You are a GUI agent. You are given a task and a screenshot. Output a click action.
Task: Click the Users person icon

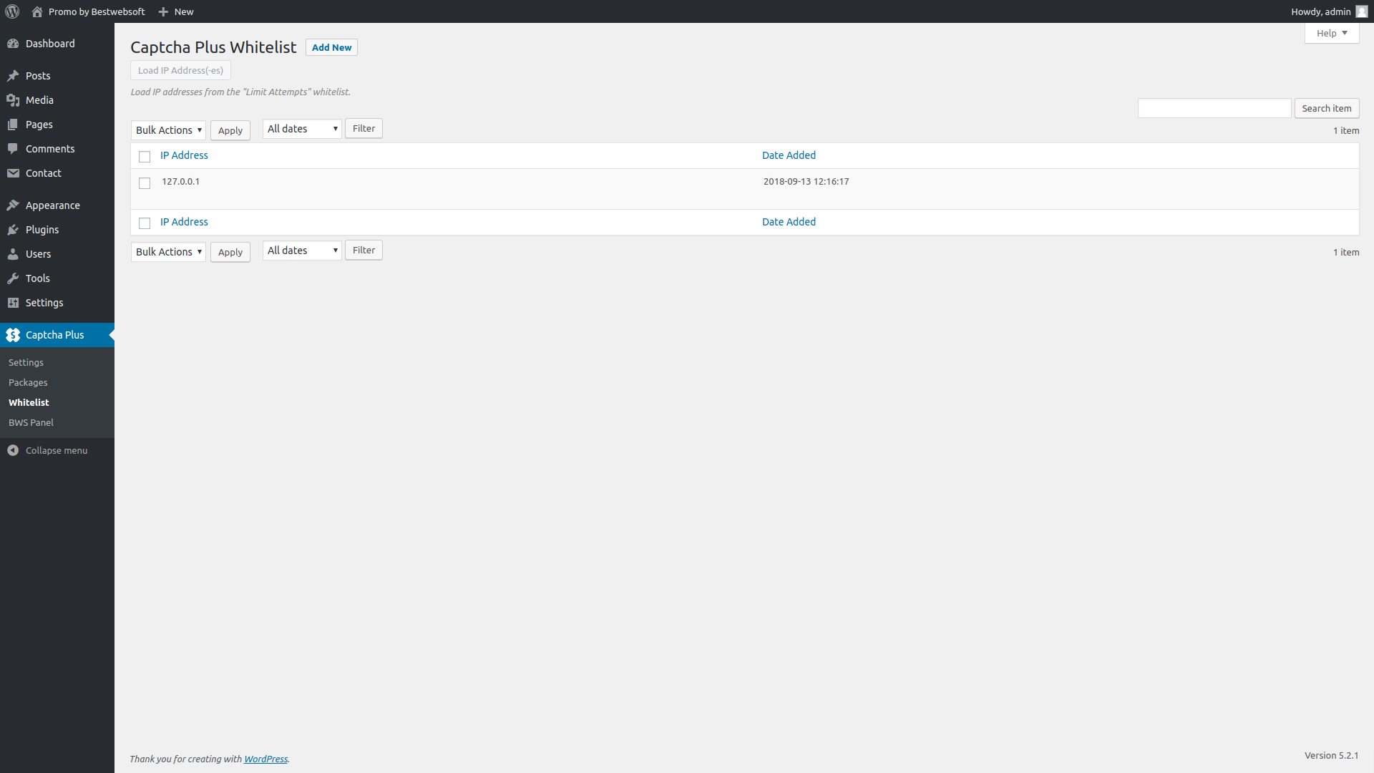(13, 254)
